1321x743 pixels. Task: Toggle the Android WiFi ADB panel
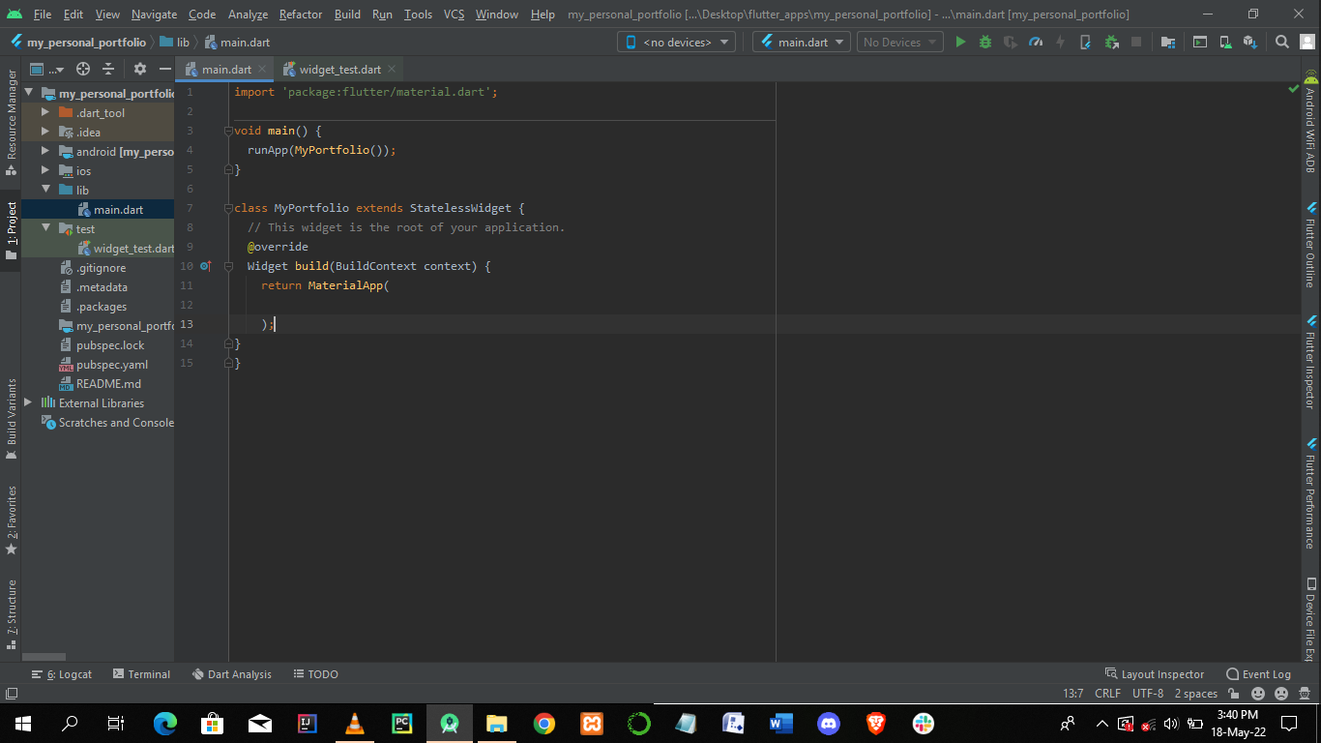click(x=1310, y=122)
